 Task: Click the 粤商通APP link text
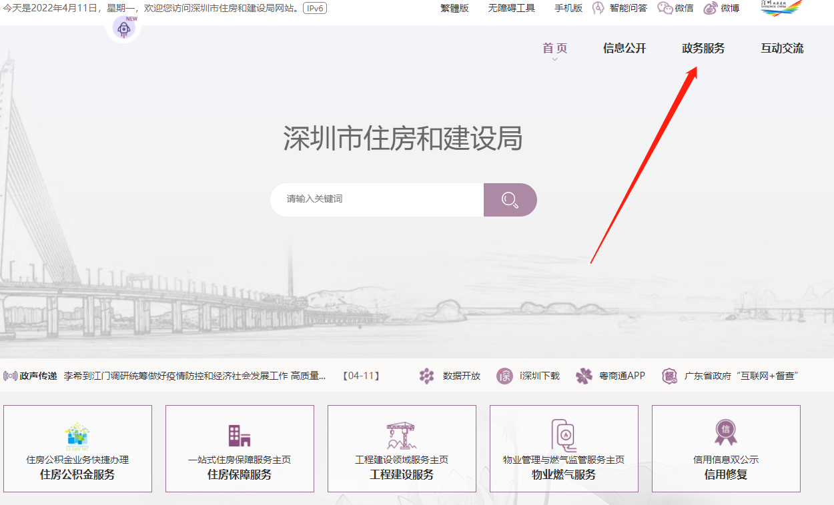pos(622,376)
